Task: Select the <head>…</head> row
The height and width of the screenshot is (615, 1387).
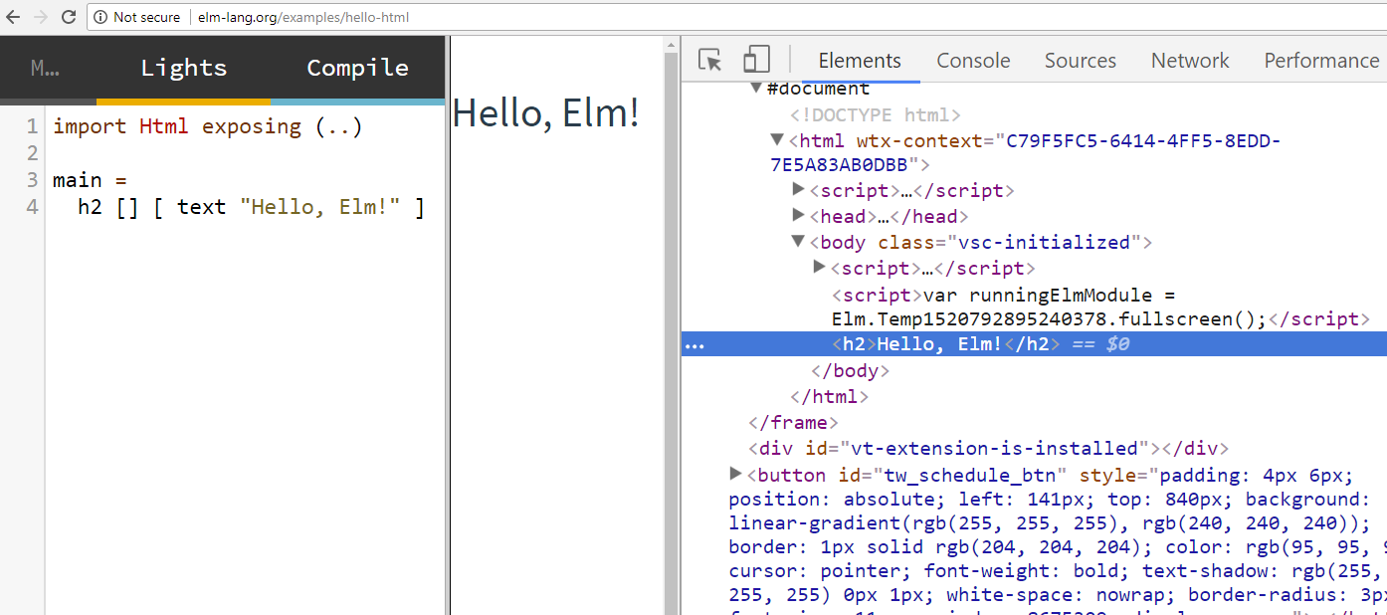Action: pos(889,216)
